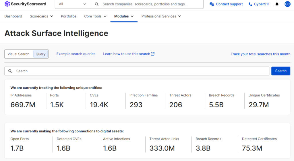The image size is (294, 161).
Task: Click the CVEs value 19.4K
Action: click(x=99, y=105)
